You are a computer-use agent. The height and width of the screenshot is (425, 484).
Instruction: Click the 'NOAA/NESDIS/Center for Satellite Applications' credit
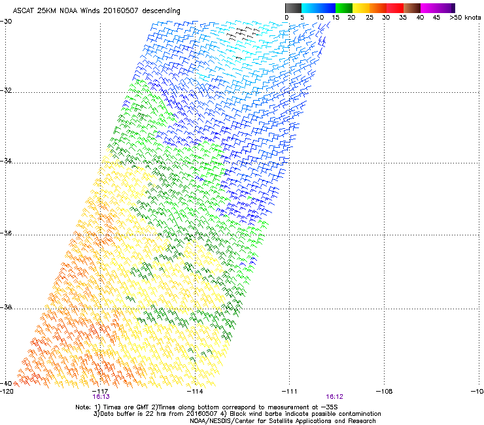[262, 421]
